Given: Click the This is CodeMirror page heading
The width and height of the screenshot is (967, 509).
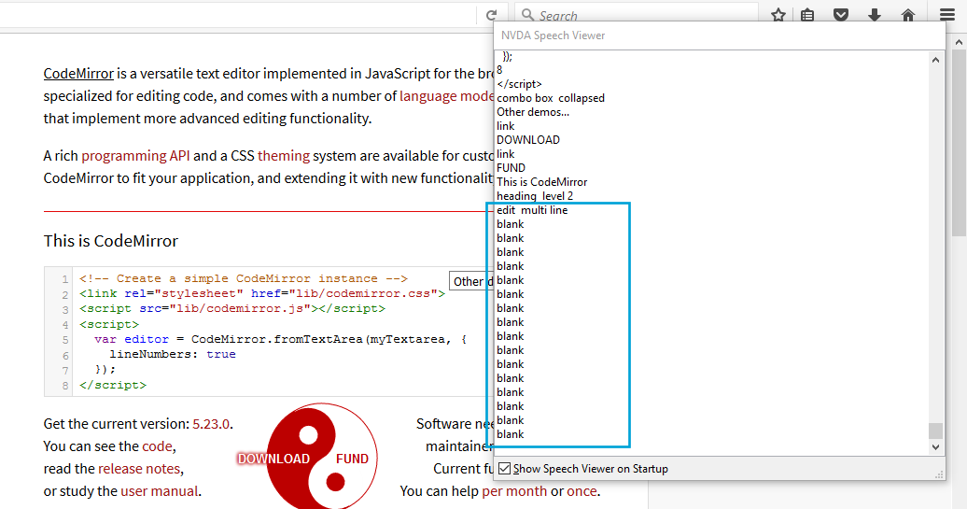Looking at the screenshot, I should tap(111, 241).
